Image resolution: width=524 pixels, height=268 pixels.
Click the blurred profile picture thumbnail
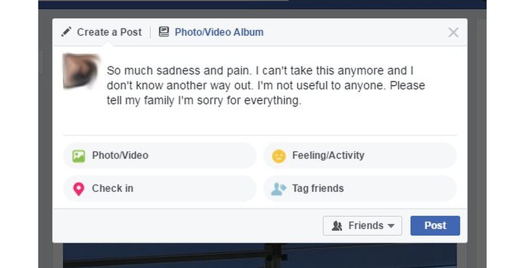[81, 71]
